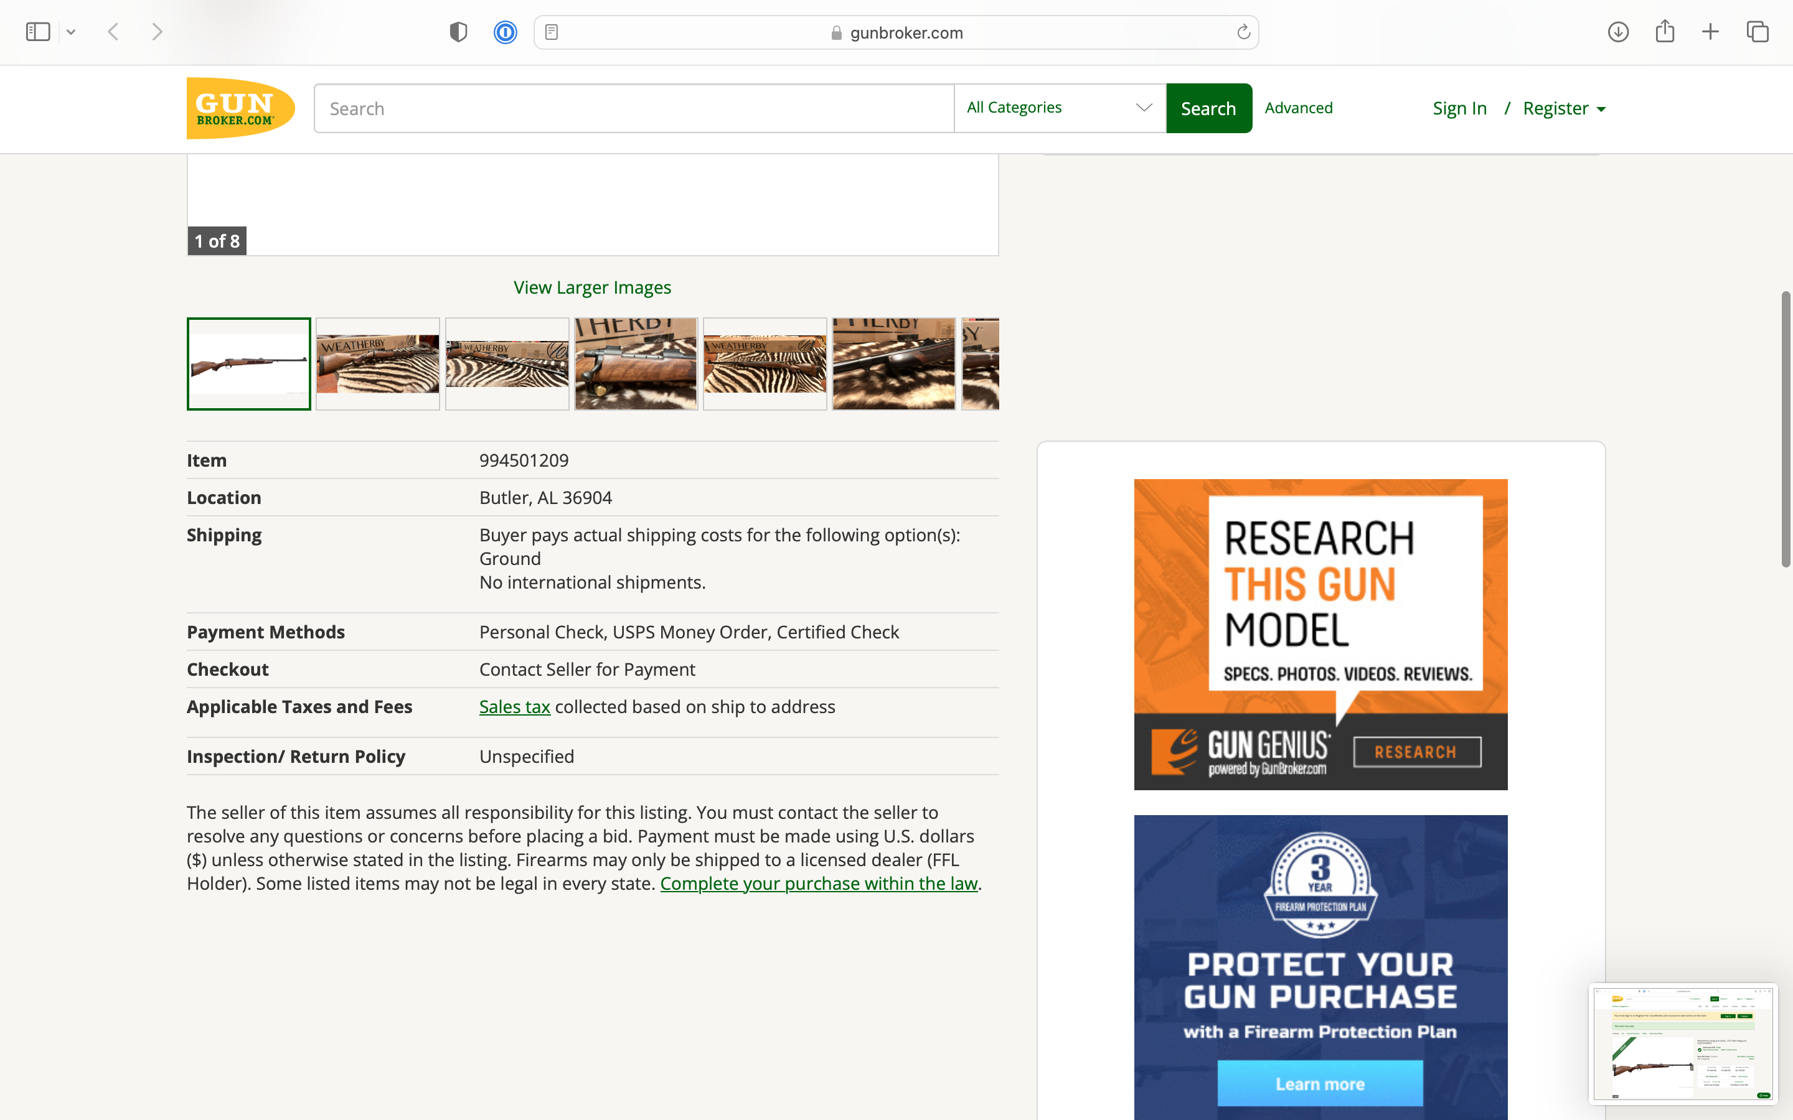Viewport: 1793px width, 1120px height.
Task: Open the sidebar options chevron dropdown
Action: [x=71, y=32]
